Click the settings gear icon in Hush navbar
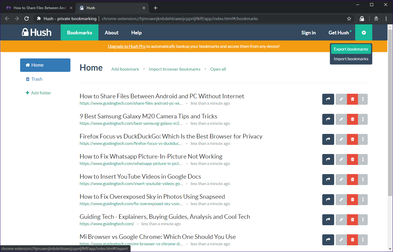393x252 pixels. coord(364,33)
